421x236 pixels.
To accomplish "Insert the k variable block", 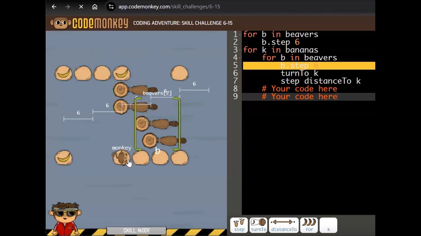I will (x=328, y=225).
